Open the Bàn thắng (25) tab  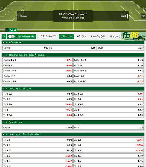coord(98,36)
